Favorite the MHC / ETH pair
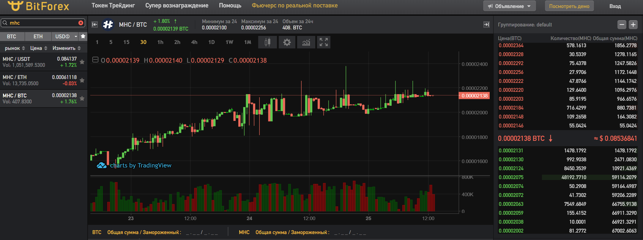Viewport: 643px width, 240px height. tap(82, 80)
